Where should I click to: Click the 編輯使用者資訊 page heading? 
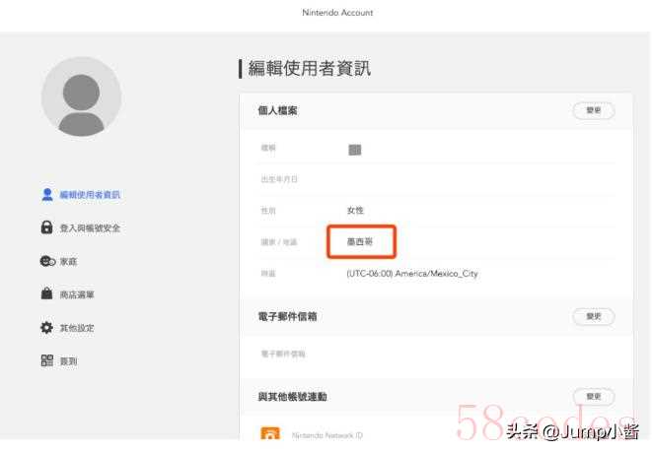tap(310, 69)
